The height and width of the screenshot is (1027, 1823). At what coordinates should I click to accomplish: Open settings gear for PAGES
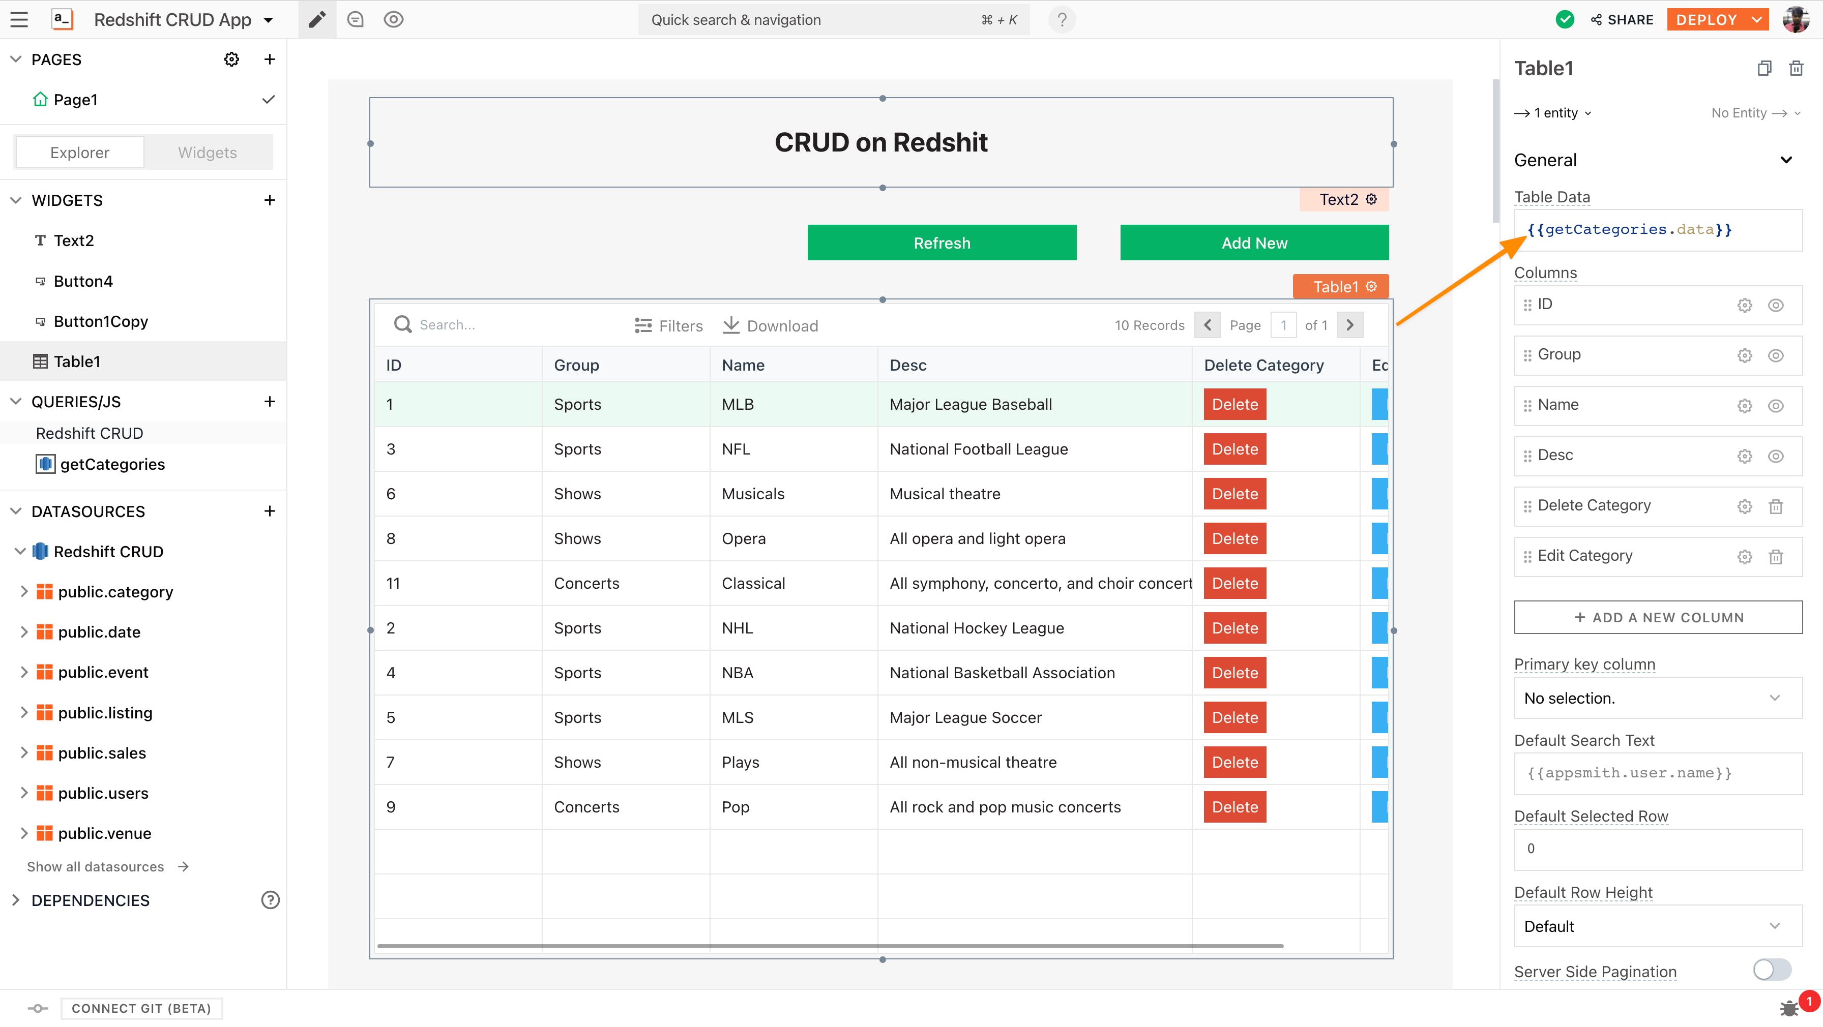coord(231,58)
